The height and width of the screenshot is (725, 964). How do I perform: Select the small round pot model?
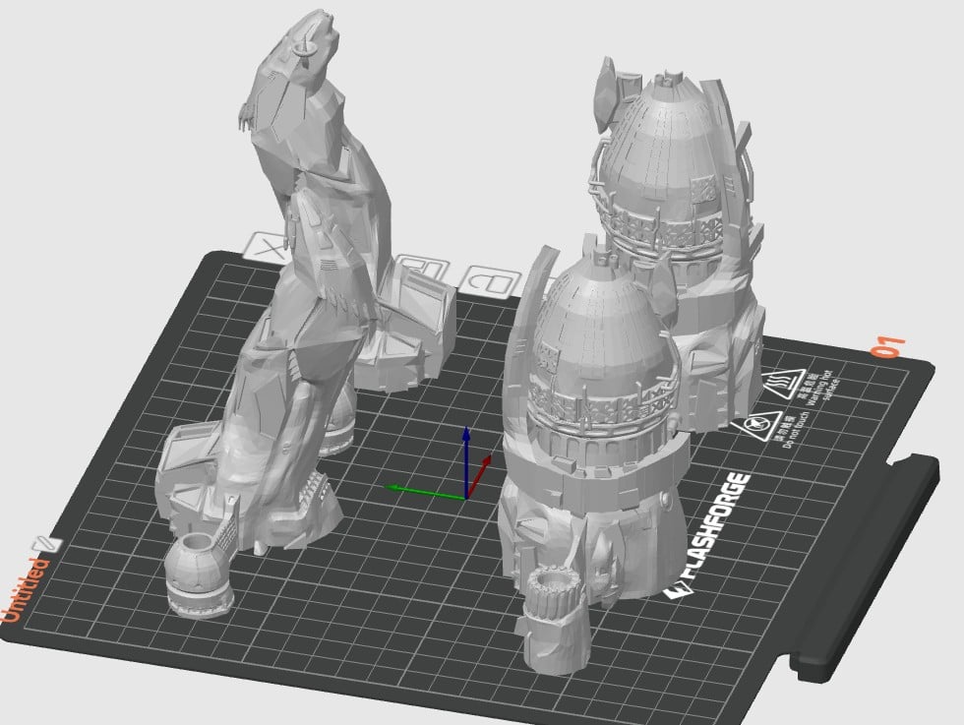199,575
